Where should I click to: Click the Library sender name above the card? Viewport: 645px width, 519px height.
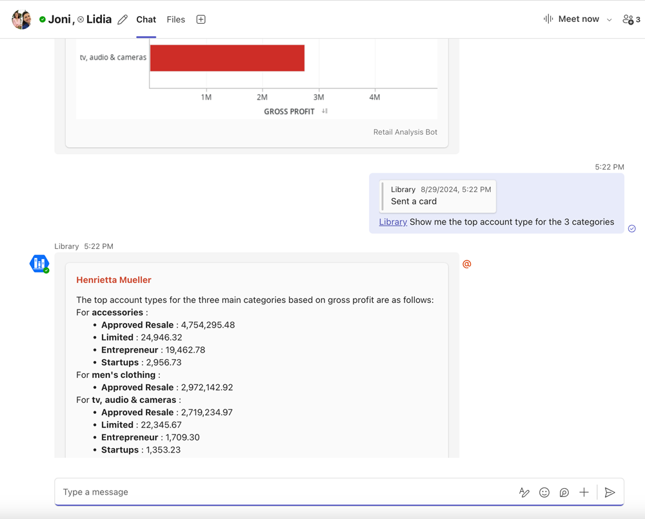pyautogui.click(x=66, y=246)
